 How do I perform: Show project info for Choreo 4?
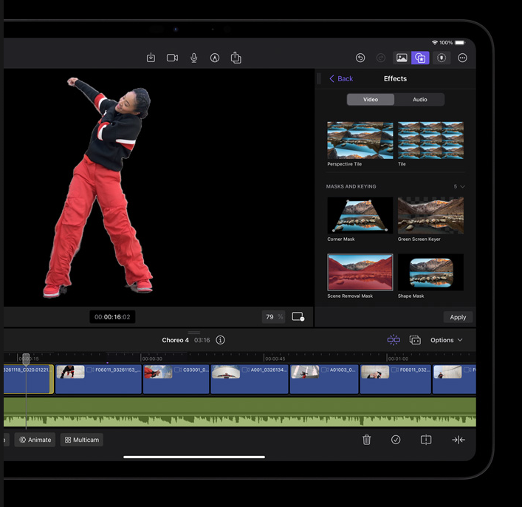pyautogui.click(x=220, y=340)
